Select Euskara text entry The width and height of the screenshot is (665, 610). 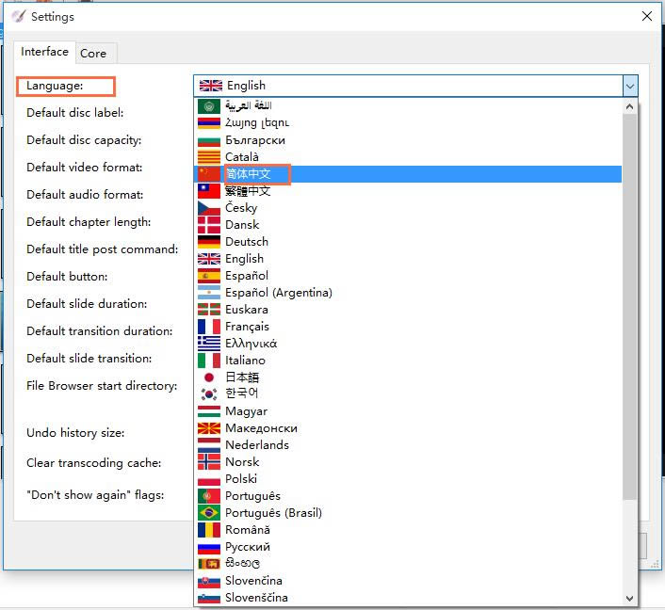[x=247, y=310]
